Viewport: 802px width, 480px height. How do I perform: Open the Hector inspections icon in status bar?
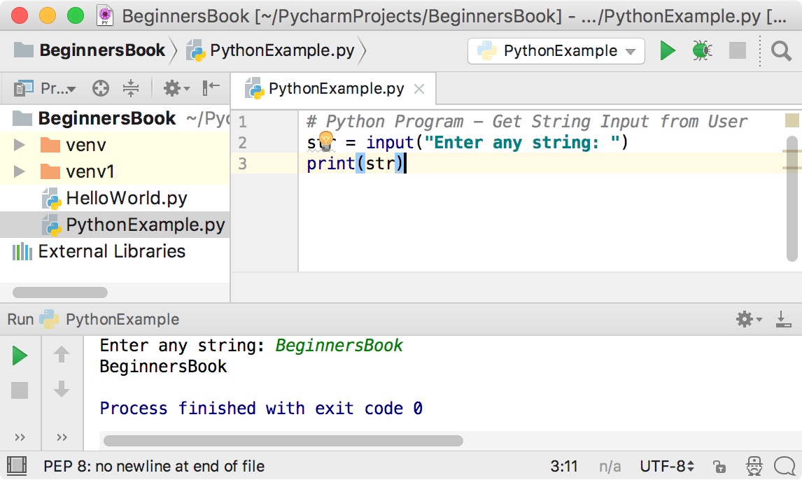pos(754,466)
